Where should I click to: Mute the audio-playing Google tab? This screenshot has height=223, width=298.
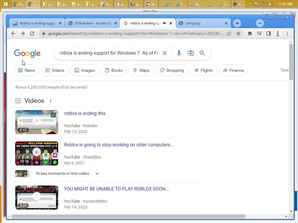coord(165,23)
